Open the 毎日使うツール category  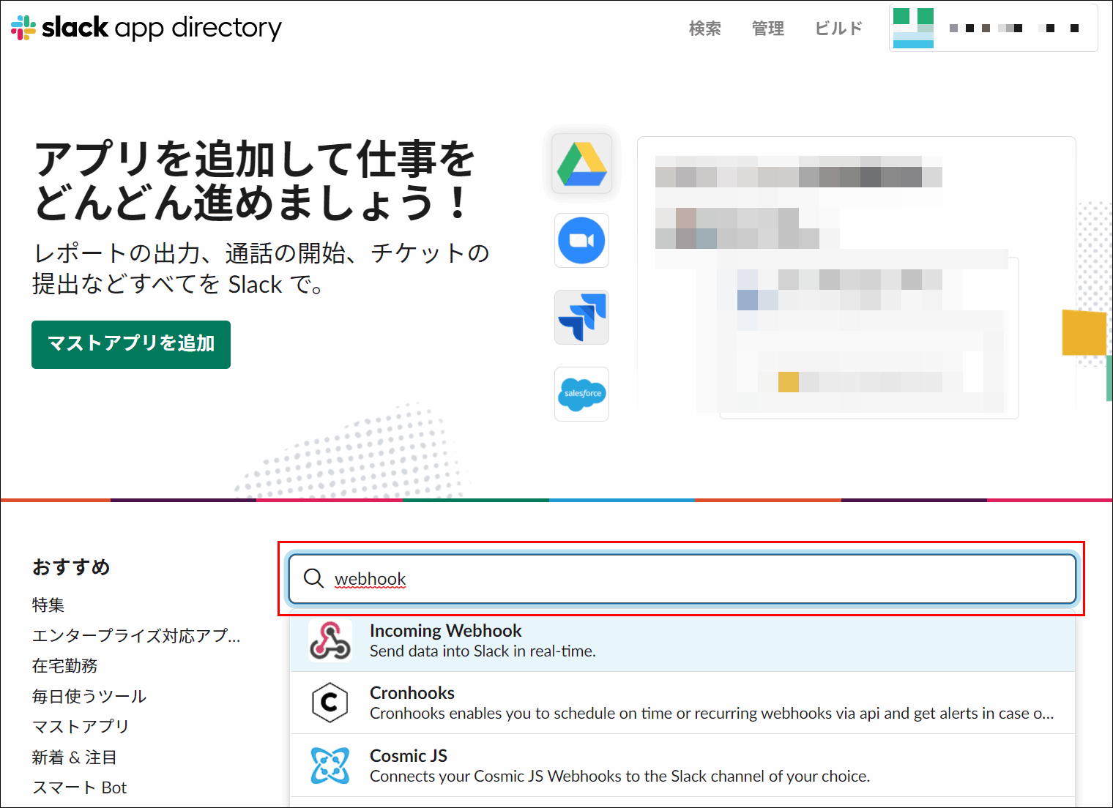click(89, 696)
